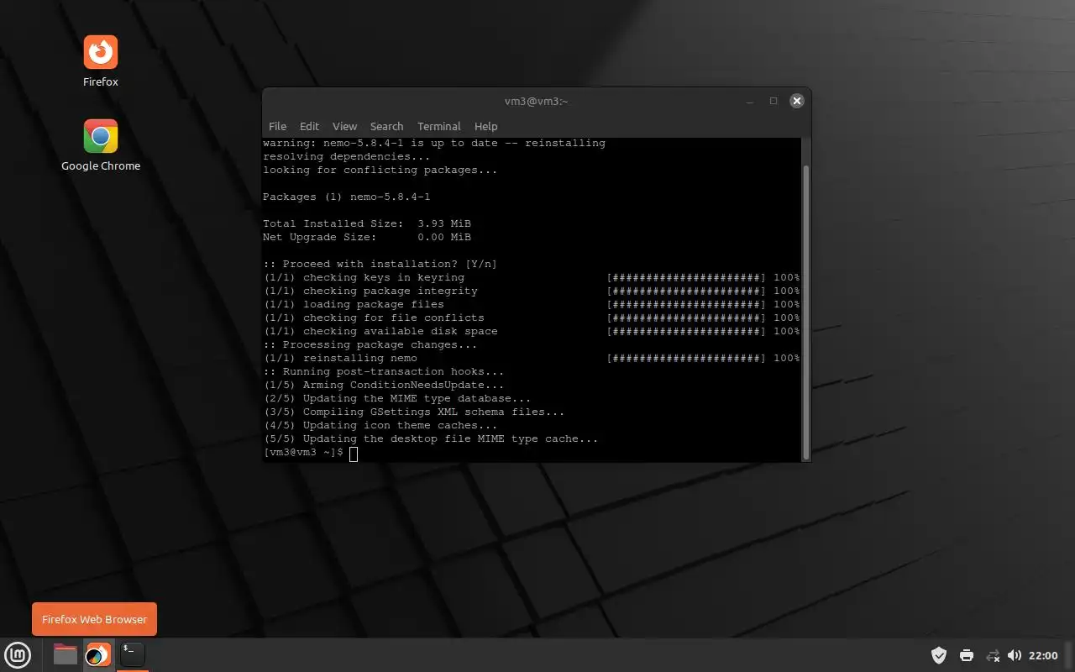Click the 'loading package files' line

click(531, 304)
